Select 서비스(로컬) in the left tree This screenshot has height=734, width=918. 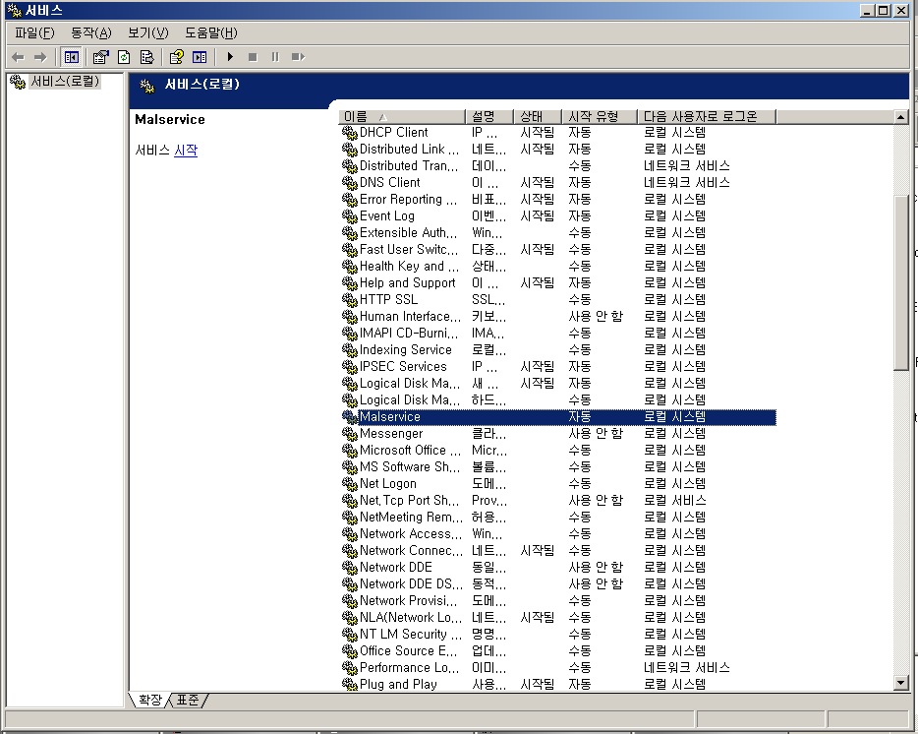65,81
